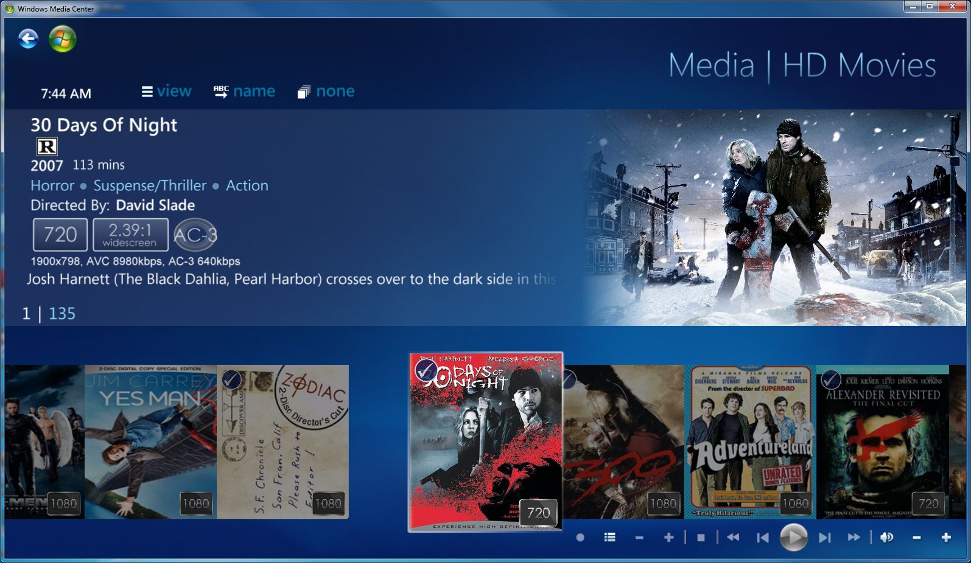The width and height of the screenshot is (971, 563).
Task: Select the Zodiac Director's Cut poster
Action: pyautogui.click(x=282, y=442)
